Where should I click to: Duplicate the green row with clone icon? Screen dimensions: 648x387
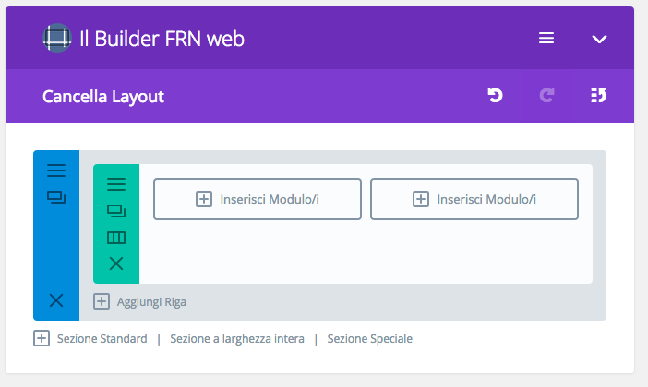click(x=116, y=211)
